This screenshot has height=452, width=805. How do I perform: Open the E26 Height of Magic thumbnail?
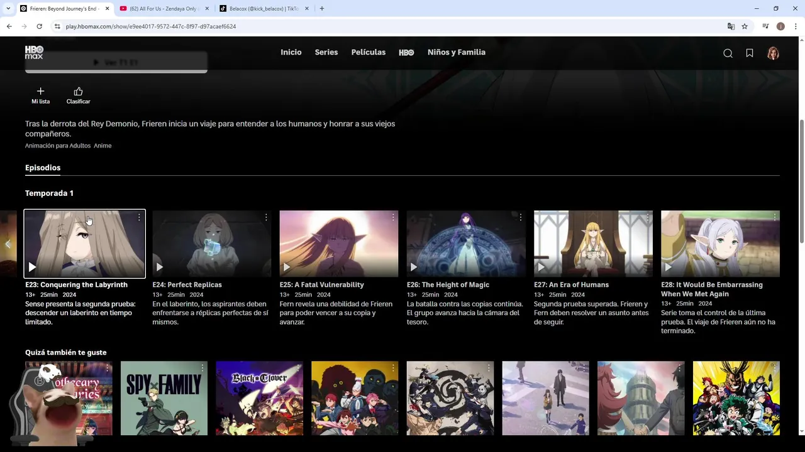466,244
